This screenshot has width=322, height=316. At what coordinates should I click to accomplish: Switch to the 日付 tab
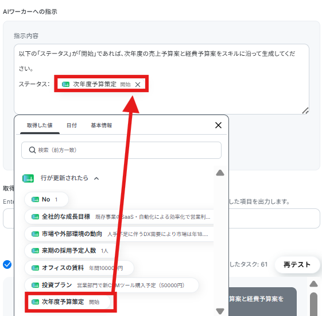click(x=72, y=125)
